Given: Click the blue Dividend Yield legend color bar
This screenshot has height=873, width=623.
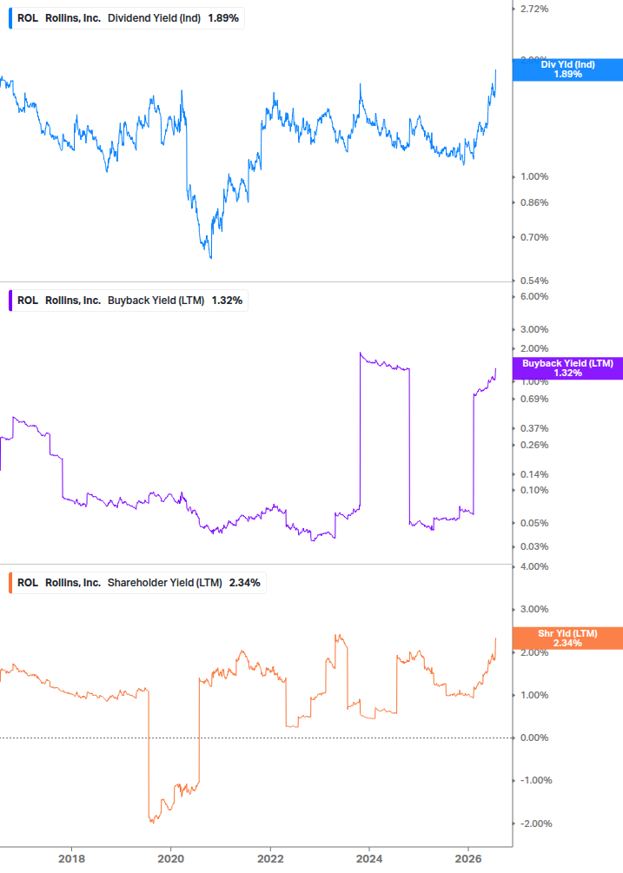Looking at the screenshot, I should point(10,18).
